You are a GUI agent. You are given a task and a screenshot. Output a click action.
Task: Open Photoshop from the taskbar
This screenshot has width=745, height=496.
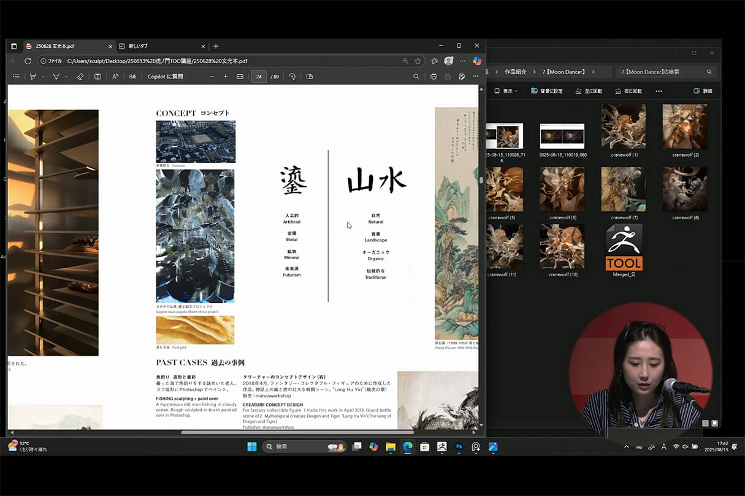pyautogui.click(x=459, y=446)
